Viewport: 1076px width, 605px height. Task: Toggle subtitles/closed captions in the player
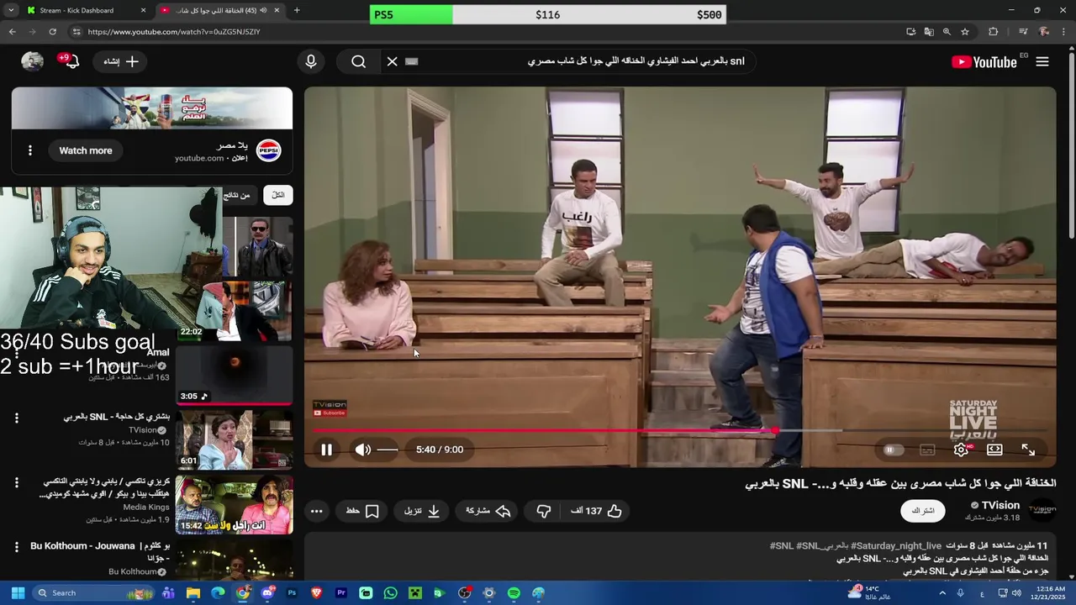[927, 450]
